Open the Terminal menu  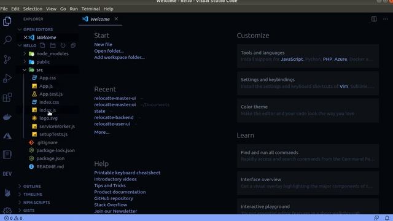91,9
